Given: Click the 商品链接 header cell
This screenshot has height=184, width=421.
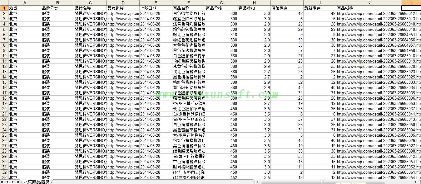Looking at the screenshot, I should (x=369, y=8).
